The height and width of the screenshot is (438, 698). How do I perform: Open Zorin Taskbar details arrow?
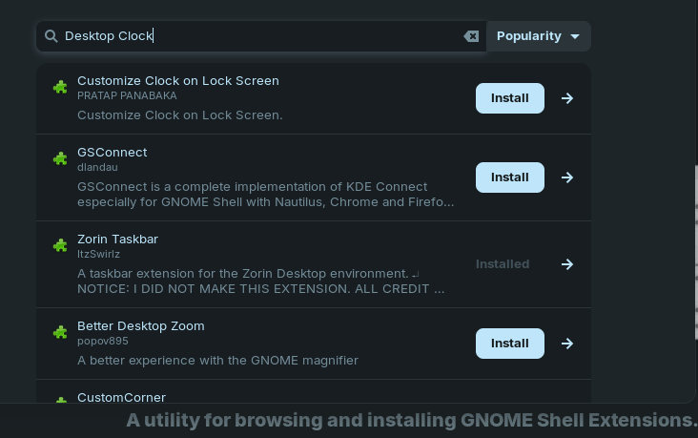[x=567, y=264]
